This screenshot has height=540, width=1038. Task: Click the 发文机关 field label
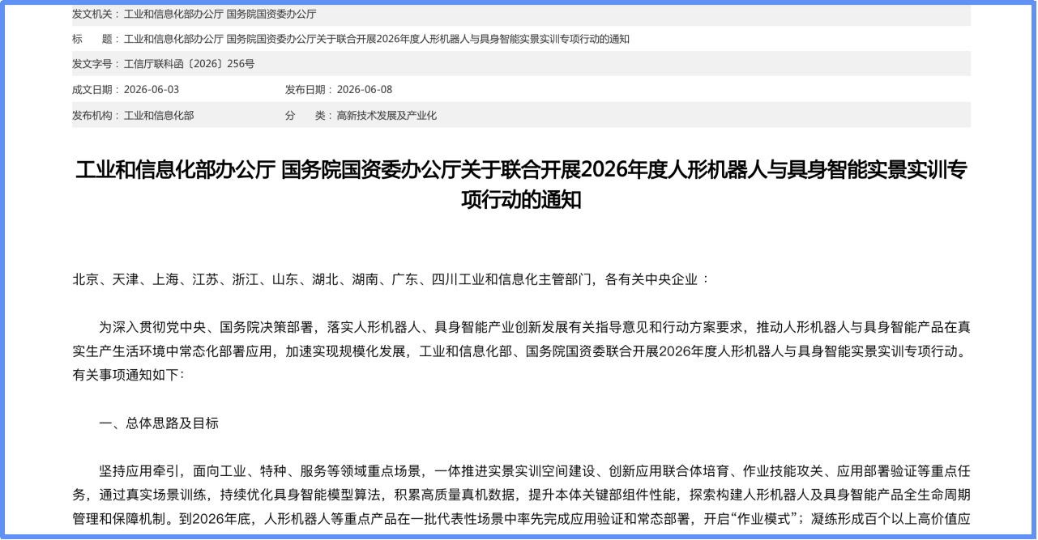(x=96, y=14)
